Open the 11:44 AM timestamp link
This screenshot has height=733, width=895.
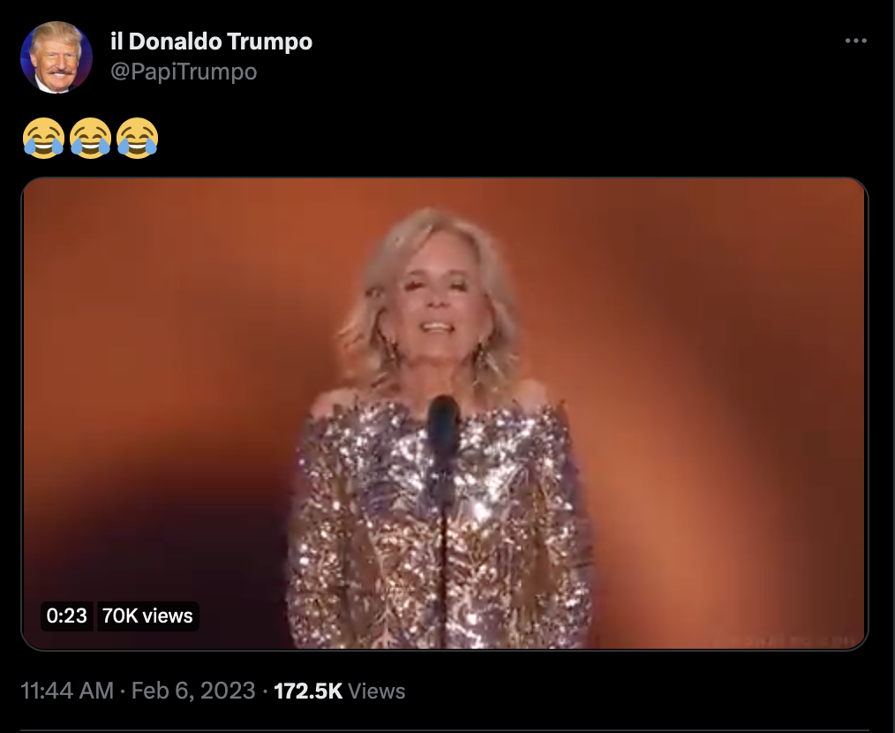coord(67,691)
